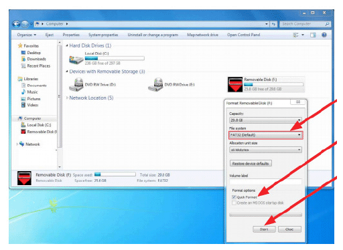The width and height of the screenshot is (343, 250).
Task: Click the Videos library icon
Action: click(23, 105)
